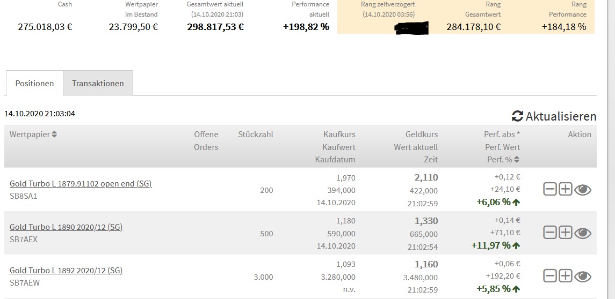Click the Gesamtwert aktuell value 298.817,53 €

215,27
